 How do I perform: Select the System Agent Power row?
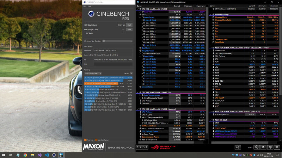171,137
